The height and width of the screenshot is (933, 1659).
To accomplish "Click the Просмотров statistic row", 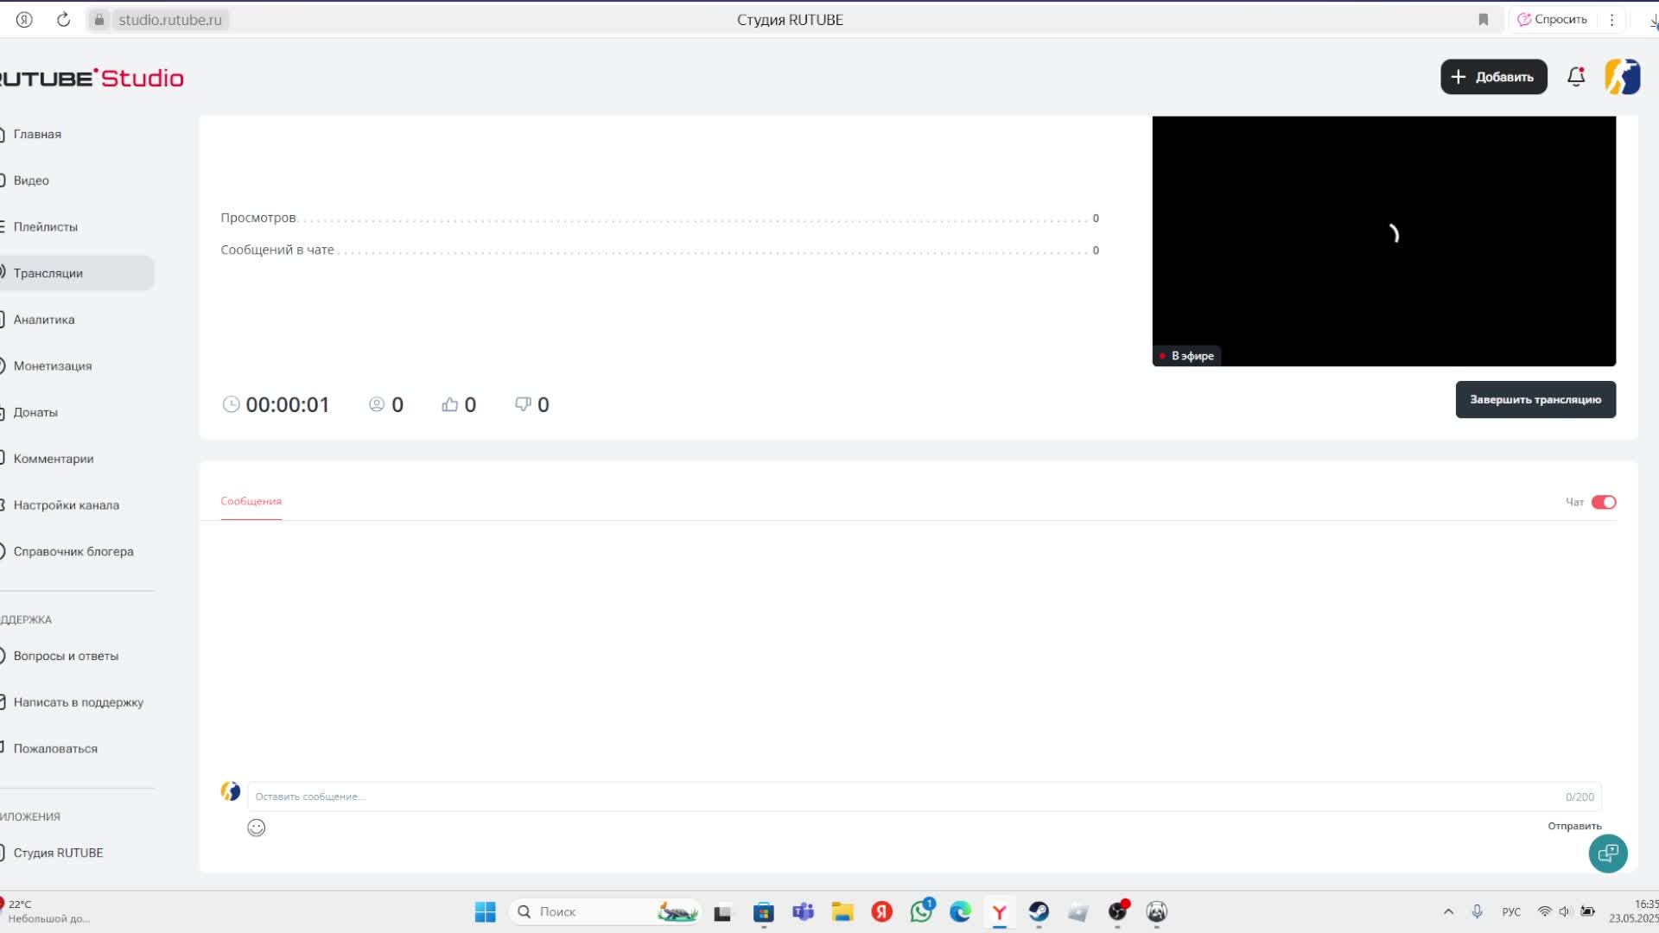I will click(x=660, y=218).
